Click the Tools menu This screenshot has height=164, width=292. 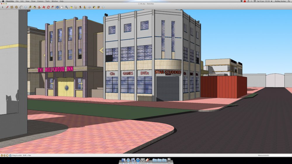click(x=47, y=1)
